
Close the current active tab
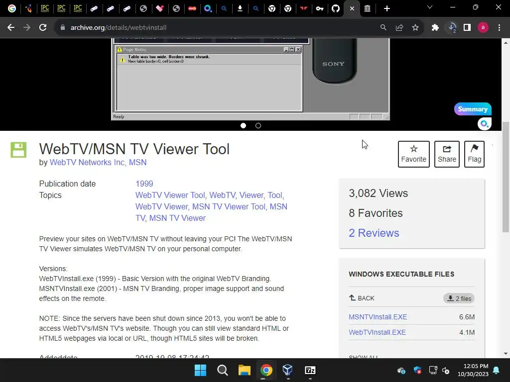point(352,8)
